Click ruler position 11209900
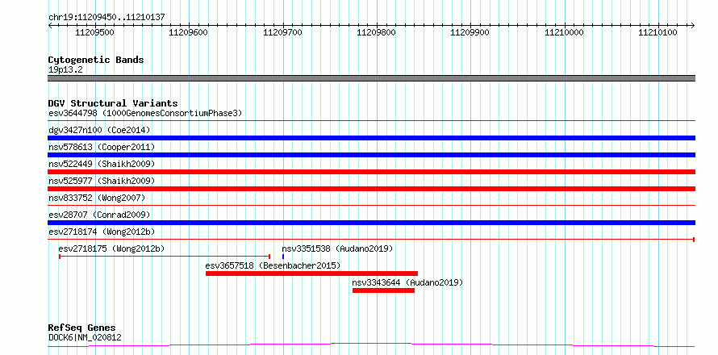Viewport: 718px width, 355px height. coord(470,32)
